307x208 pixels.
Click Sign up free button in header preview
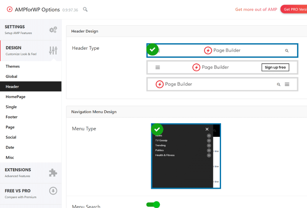point(275,67)
